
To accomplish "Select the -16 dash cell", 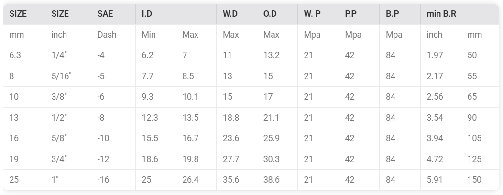I will (x=113, y=180).
